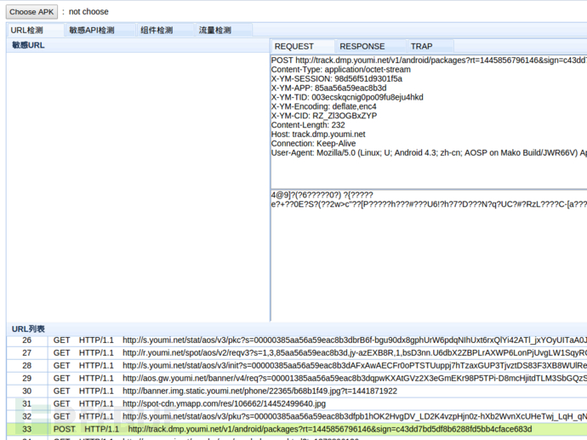Viewport: 587px width, 440px height.
Task: Select the REQUEST tab
Action: [302, 47]
